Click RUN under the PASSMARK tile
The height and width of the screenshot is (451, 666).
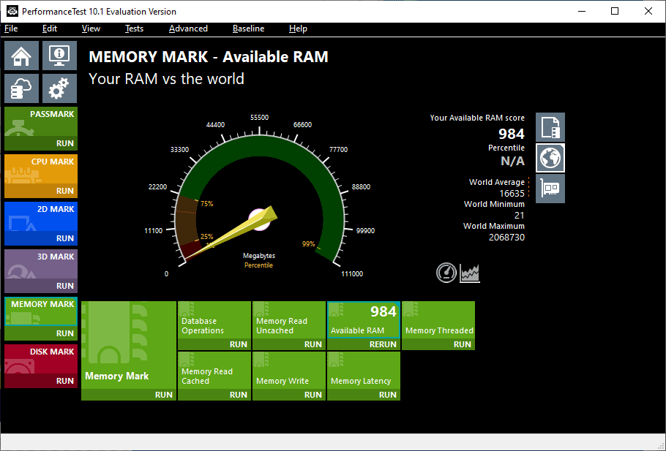pyautogui.click(x=65, y=143)
